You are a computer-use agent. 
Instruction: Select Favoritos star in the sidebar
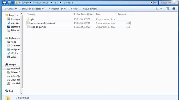[7, 15]
